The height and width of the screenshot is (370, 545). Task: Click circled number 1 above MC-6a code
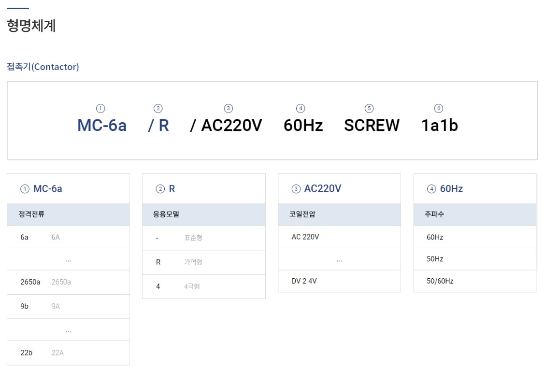(100, 109)
